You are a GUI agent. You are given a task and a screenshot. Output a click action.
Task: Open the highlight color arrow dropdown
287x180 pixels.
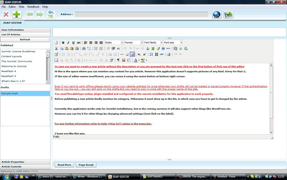point(146,60)
